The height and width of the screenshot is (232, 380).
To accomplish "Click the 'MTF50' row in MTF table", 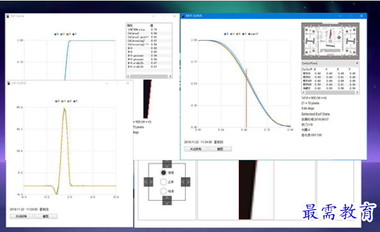I will [330, 77].
